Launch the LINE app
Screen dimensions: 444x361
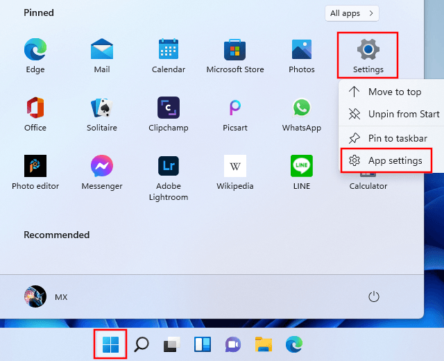click(x=302, y=172)
